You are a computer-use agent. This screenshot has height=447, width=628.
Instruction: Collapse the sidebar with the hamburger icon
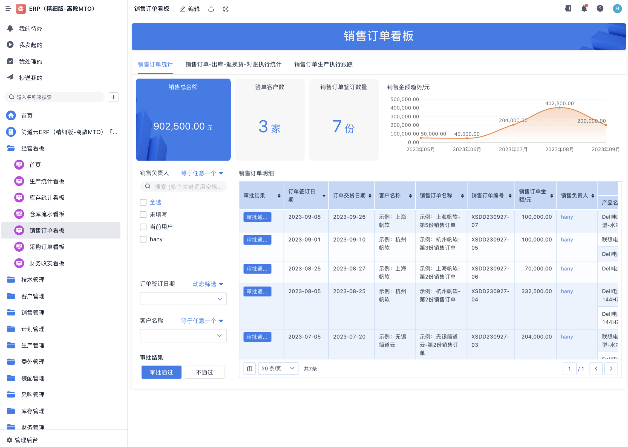[x=8, y=8]
